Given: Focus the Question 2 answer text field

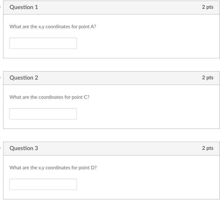Looking at the screenshot, I should click(x=43, y=114).
